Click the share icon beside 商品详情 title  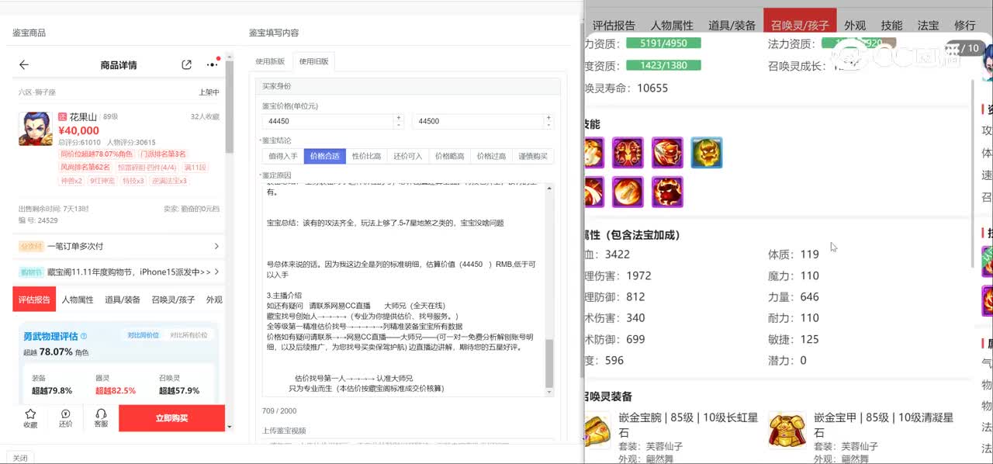(186, 65)
